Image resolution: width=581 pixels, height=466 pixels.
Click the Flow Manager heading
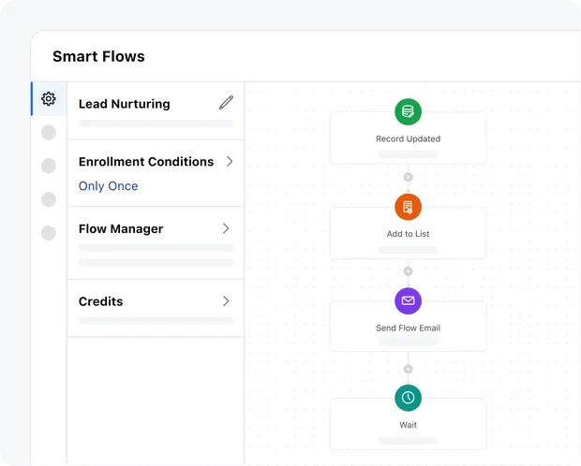coord(121,228)
